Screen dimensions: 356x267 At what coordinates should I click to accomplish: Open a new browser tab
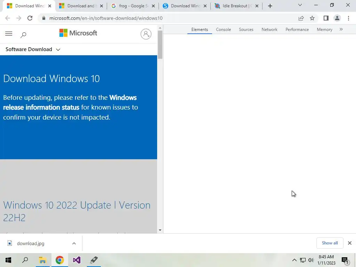(270, 6)
